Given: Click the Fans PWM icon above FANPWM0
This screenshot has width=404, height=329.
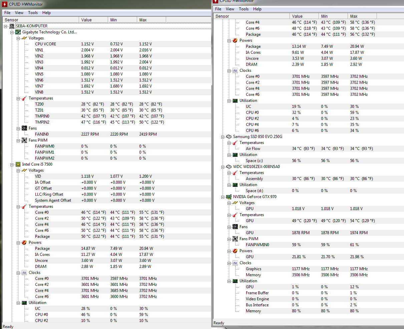Looking at the screenshot, I should pos(24,140).
